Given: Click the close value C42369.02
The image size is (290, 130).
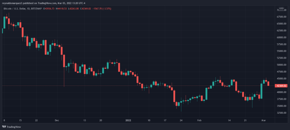Looking at the screenshot, I should [86, 9].
